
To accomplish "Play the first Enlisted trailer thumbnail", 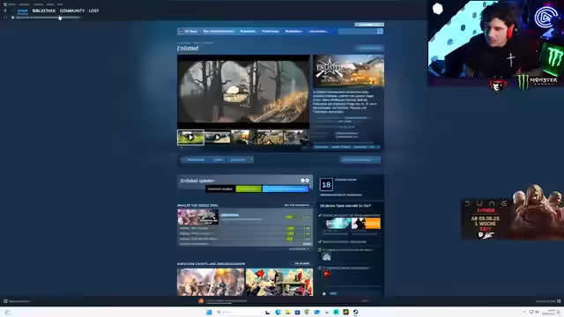I will pos(190,137).
